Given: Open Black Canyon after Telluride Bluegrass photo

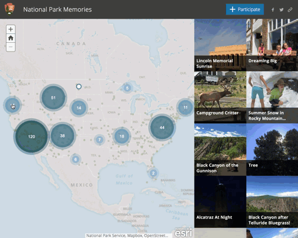Looking at the screenshot, I should pyautogui.click(x=272, y=202).
